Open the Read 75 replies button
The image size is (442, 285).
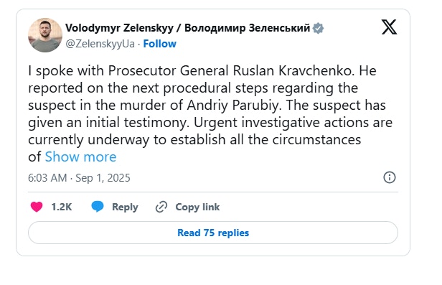(x=213, y=233)
